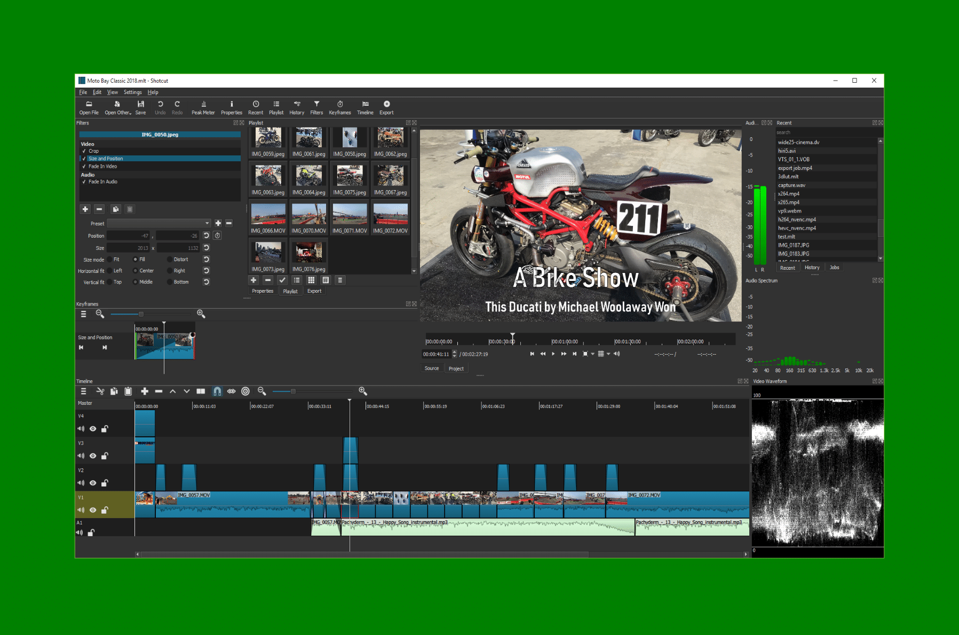Open the Keyframes panel from the toolbar
Image resolution: width=959 pixels, height=635 pixels.
[x=340, y=107]
